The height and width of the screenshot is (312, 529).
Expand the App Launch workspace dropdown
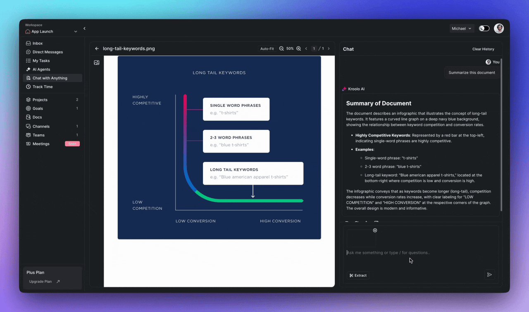point(76,32)
